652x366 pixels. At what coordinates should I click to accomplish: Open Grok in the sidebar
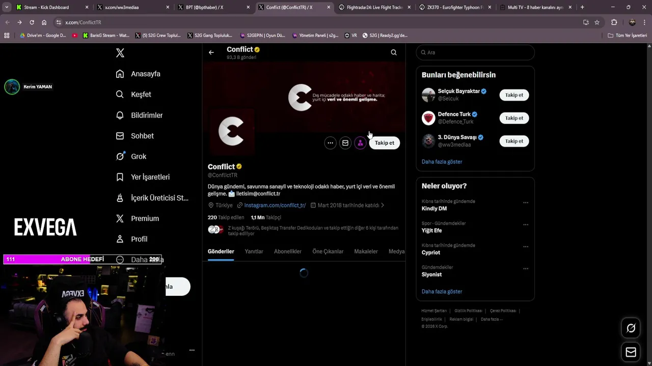[131, 157]
